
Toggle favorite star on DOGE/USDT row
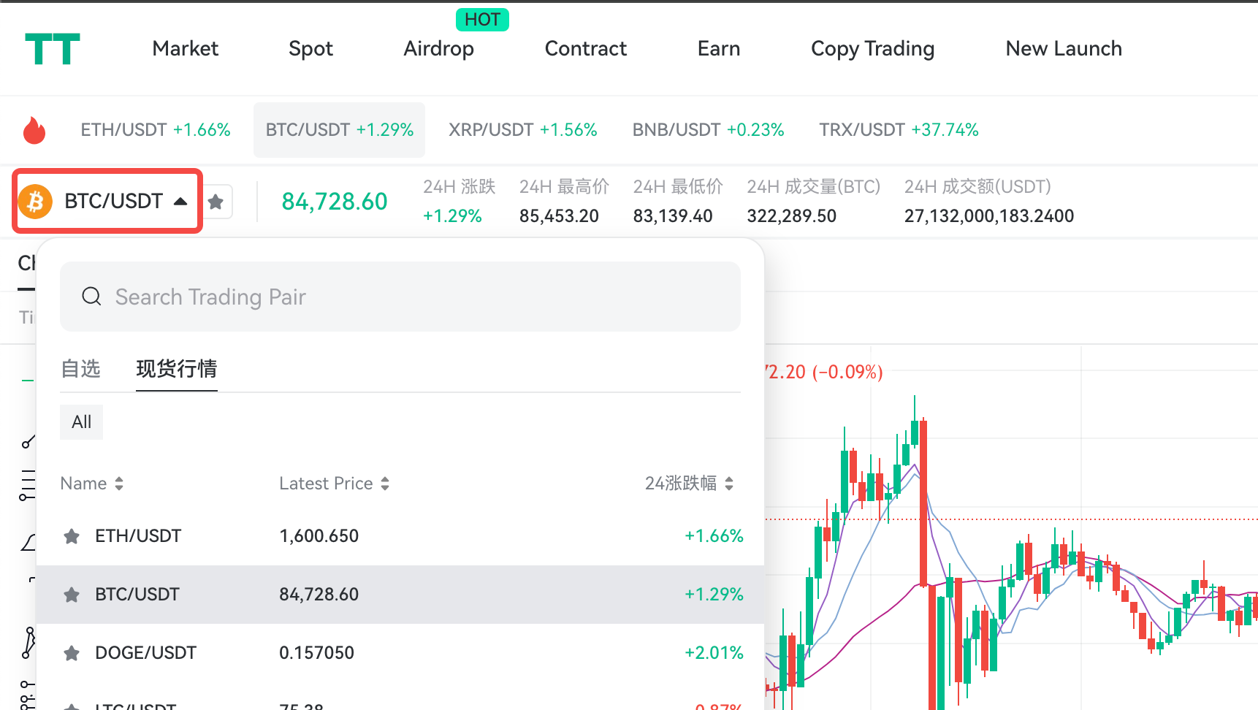click(x=71, y=652)
